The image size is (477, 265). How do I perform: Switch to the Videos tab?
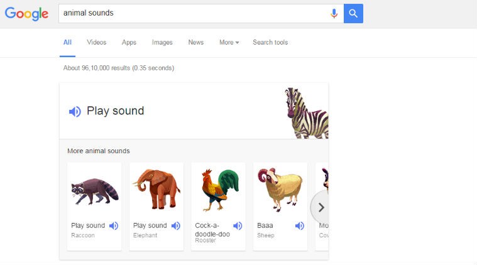coord(97,43)
